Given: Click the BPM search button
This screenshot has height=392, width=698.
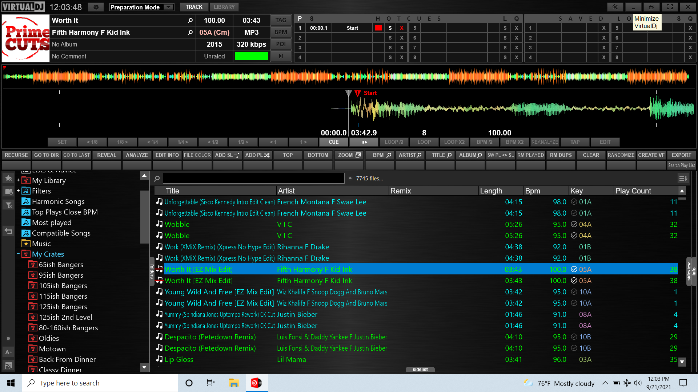Looking at the screenshot, I should pyautogui.click(x=380, y=155).
